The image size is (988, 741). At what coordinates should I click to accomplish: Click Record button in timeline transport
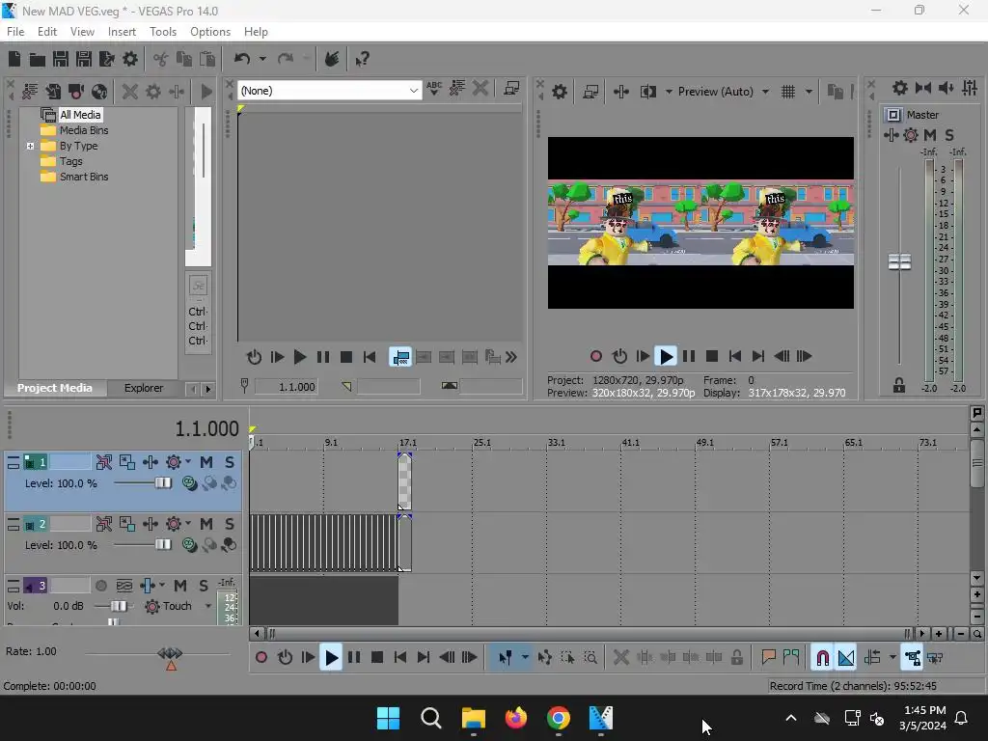click(261, 657)
